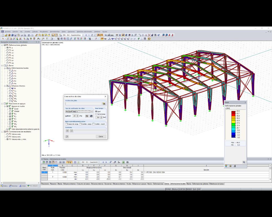Open the color scale options icon in Panel
The width and height of the screenshot is (272, 217).
click(x=226, y=166)
